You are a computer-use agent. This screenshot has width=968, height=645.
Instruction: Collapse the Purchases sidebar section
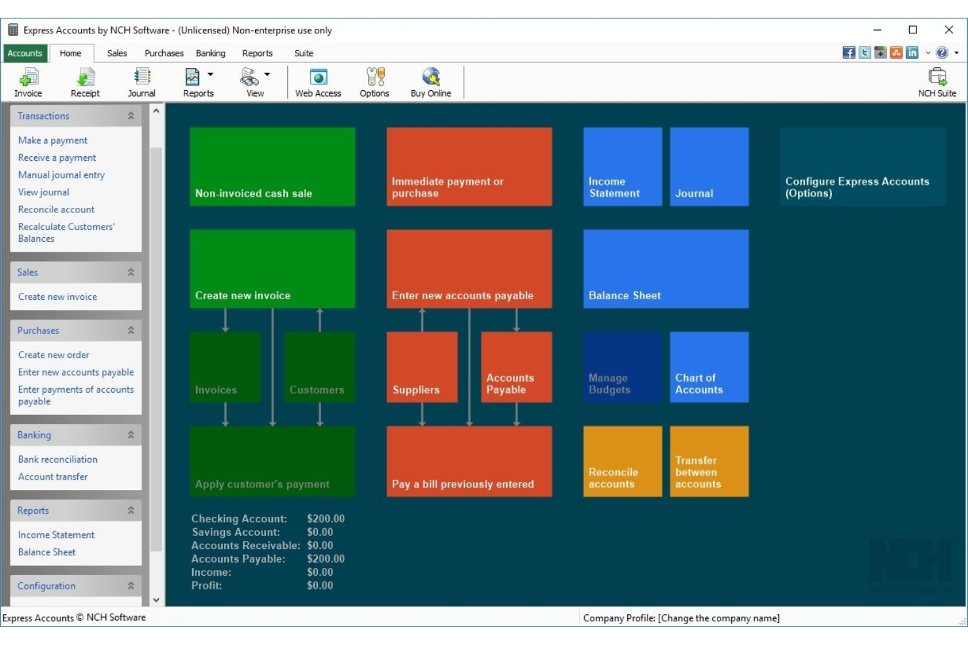(131, 330)
